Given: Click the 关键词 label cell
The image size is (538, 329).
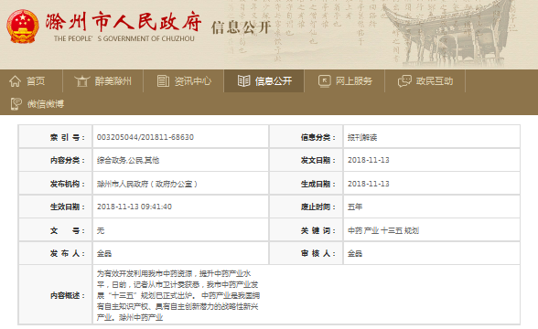Looking at the screenshot, I should coord(306,230).
